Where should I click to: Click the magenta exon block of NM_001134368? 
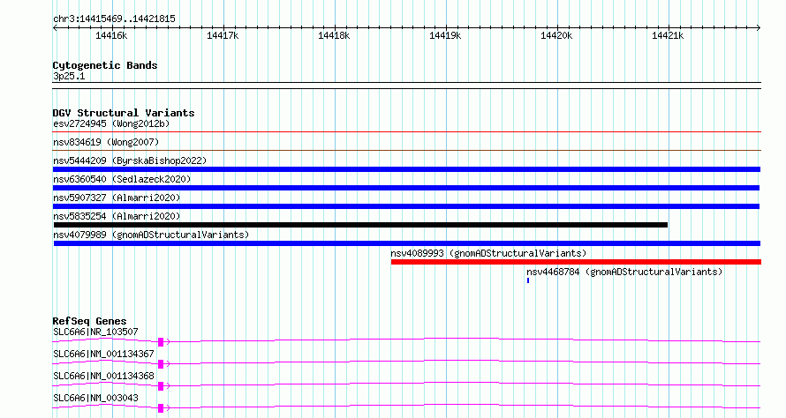coord(161,386)
